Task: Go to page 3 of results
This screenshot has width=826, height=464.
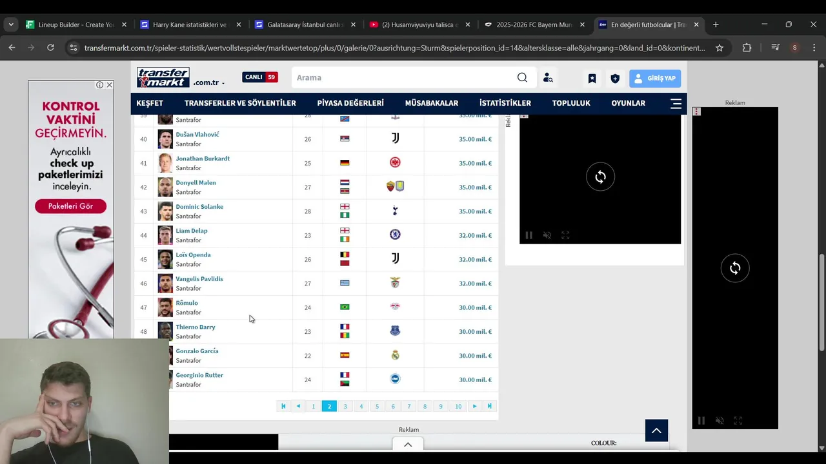Action: point(345,406)
